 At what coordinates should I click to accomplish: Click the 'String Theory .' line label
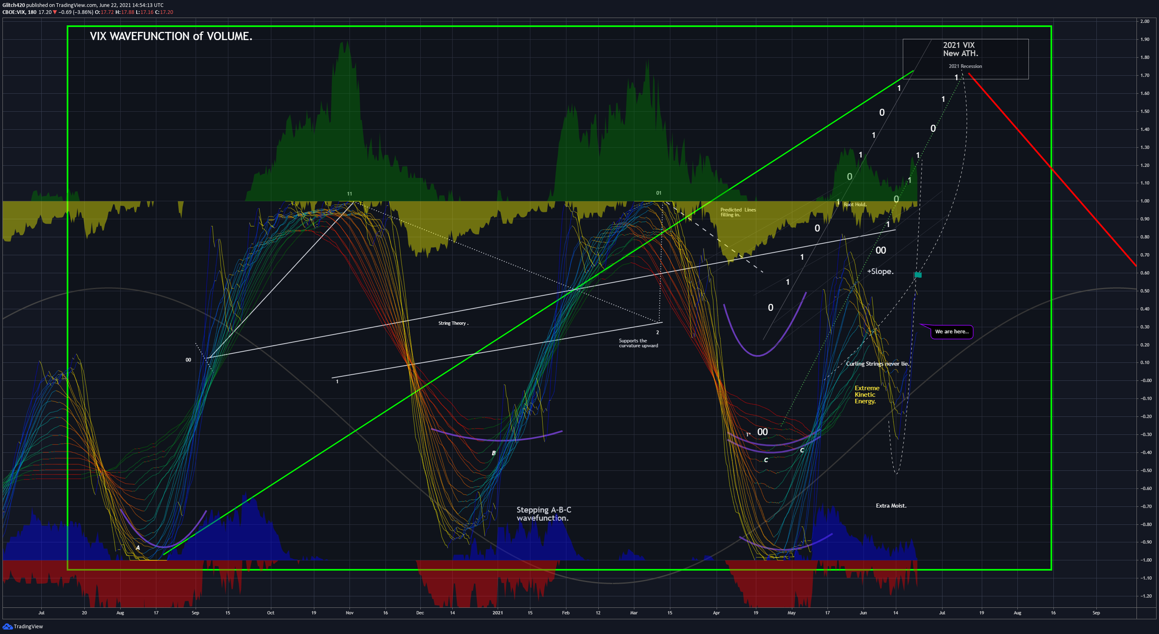pyautogui.click(x=453, y=323)
